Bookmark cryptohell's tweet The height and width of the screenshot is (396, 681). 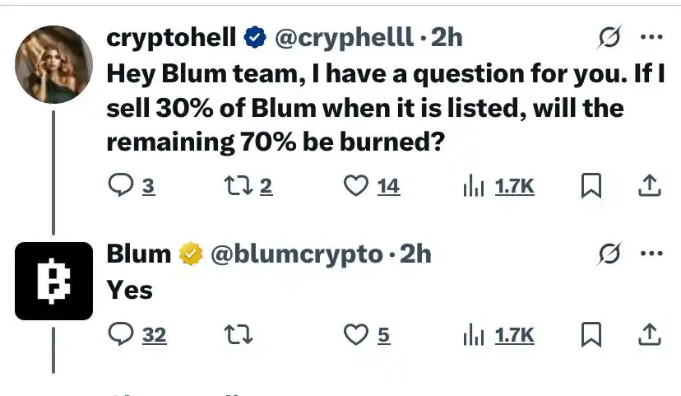[591, 185]
